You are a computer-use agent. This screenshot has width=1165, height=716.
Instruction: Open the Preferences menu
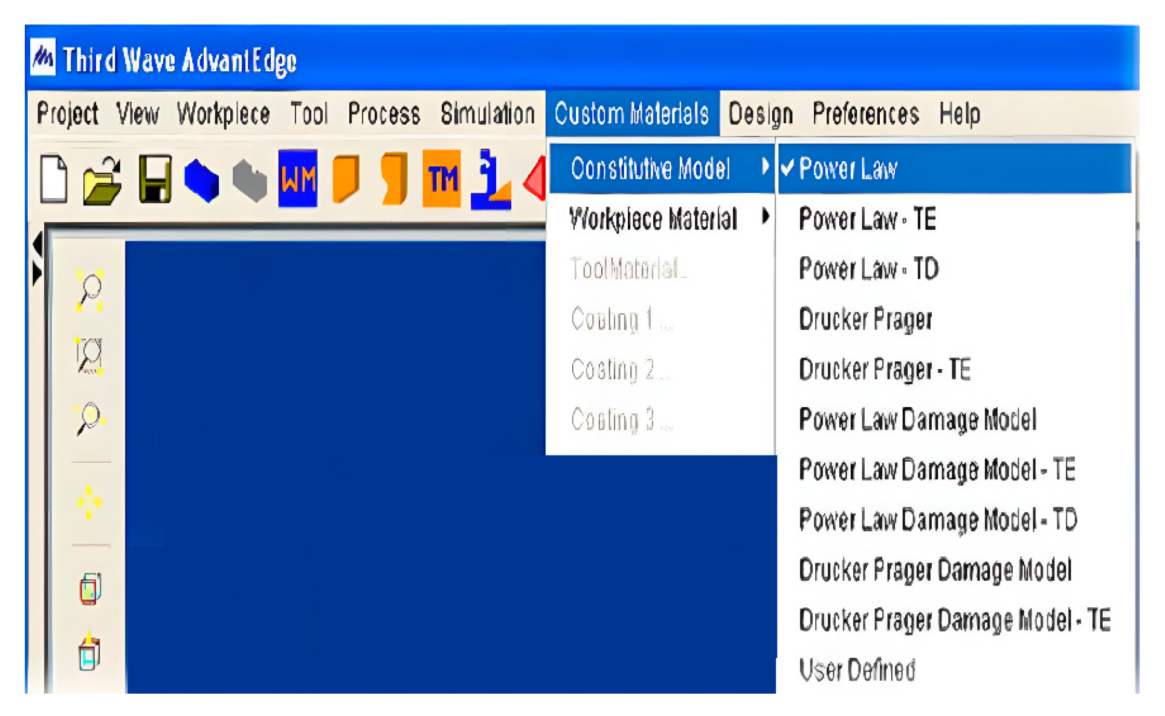pyautogui.click(x=865, y=114)
